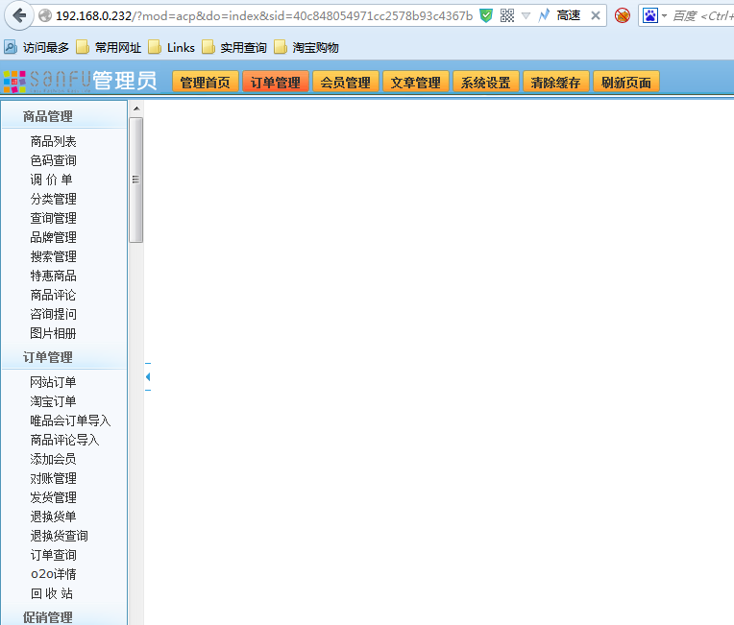Viewport: 734px width, 625px height.
Task: Open o2o详情 in sidebar
Action: (54, 574)
